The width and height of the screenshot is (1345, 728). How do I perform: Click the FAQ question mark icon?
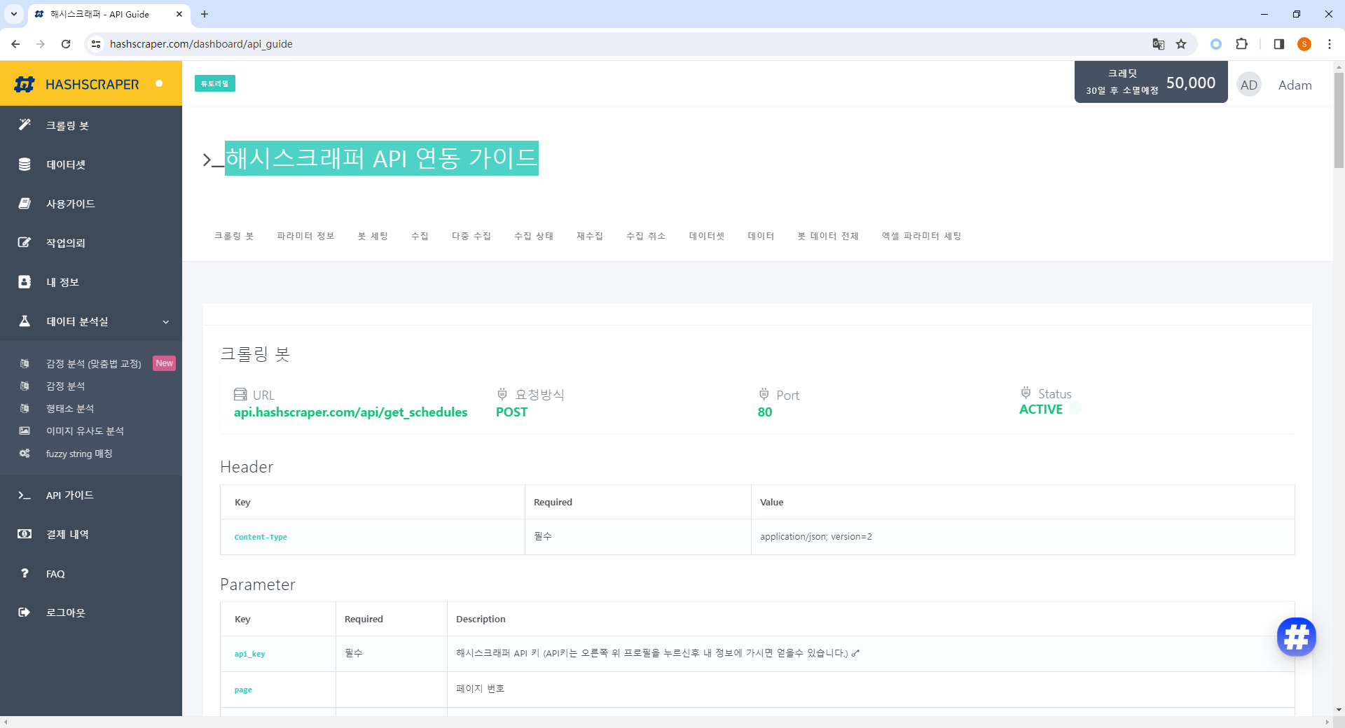pos(25,573)
